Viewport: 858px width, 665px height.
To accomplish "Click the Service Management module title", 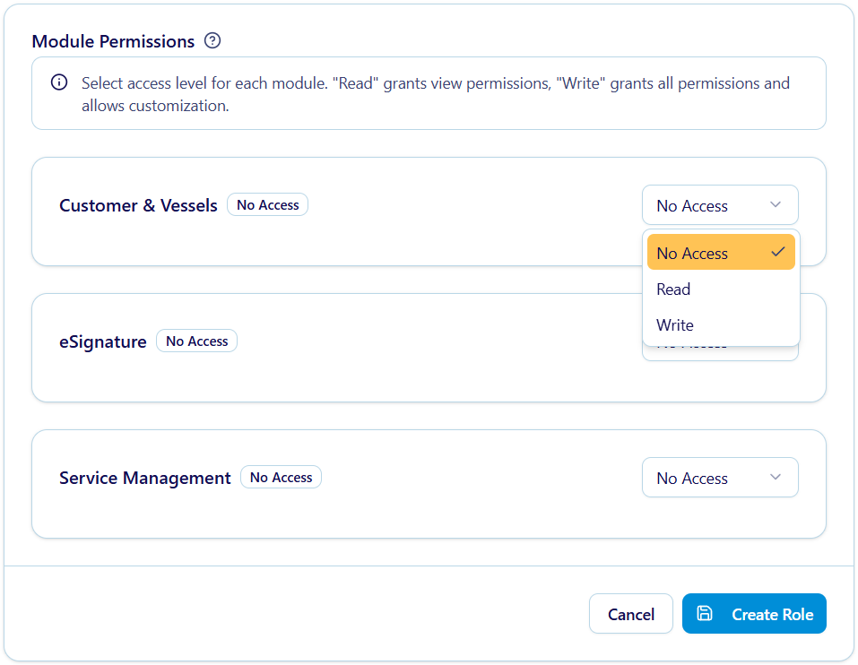I will pyautogui.click(x=145, y=479).
